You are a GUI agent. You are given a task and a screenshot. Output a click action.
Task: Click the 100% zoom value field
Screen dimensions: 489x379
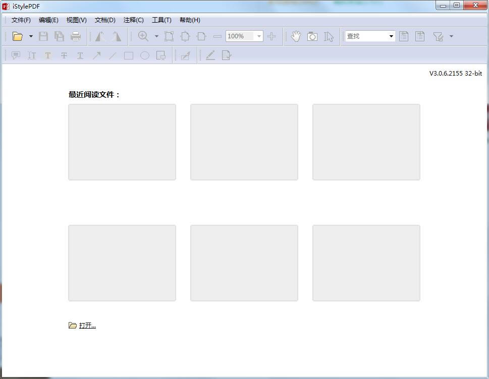coord(240,36)
